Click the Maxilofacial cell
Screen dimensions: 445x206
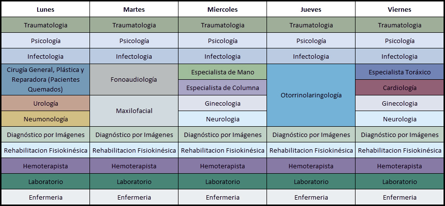(134, 111)
